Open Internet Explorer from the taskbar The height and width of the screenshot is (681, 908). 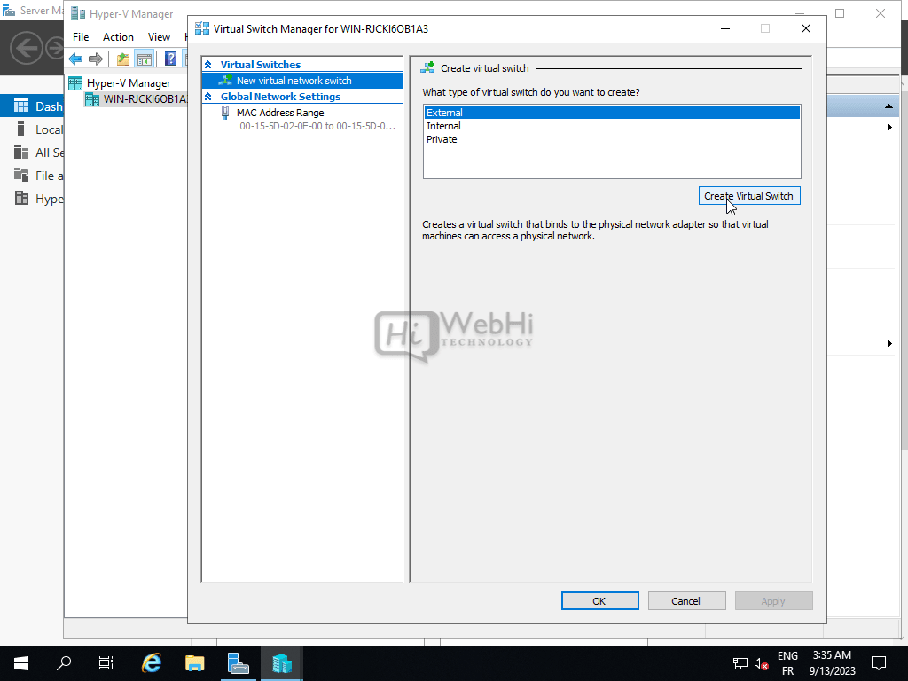(153, 662)
